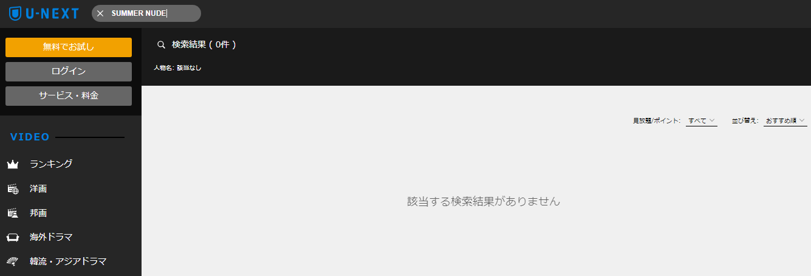Expand the 見放題/ポイント すべて dropdown
The width and height of the screenshot is (811, 276).
[702, 120]
